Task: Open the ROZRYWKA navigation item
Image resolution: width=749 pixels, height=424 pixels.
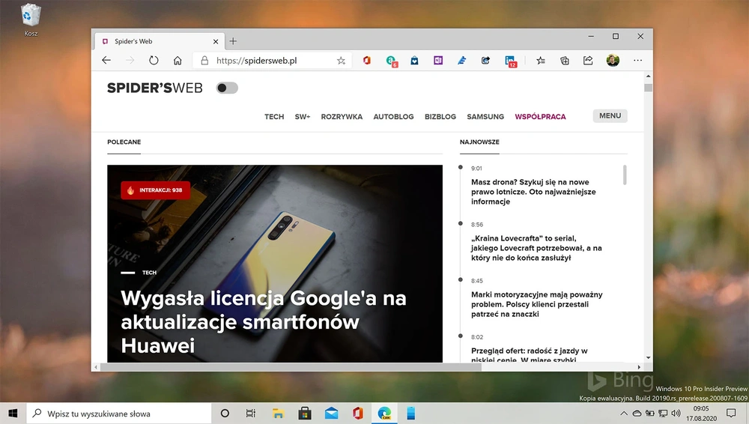Action: [342, 117]
